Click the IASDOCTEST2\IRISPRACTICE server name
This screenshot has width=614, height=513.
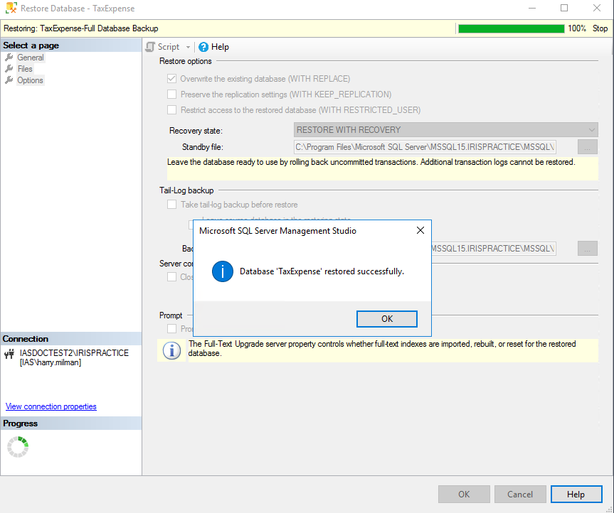point(75,353)
